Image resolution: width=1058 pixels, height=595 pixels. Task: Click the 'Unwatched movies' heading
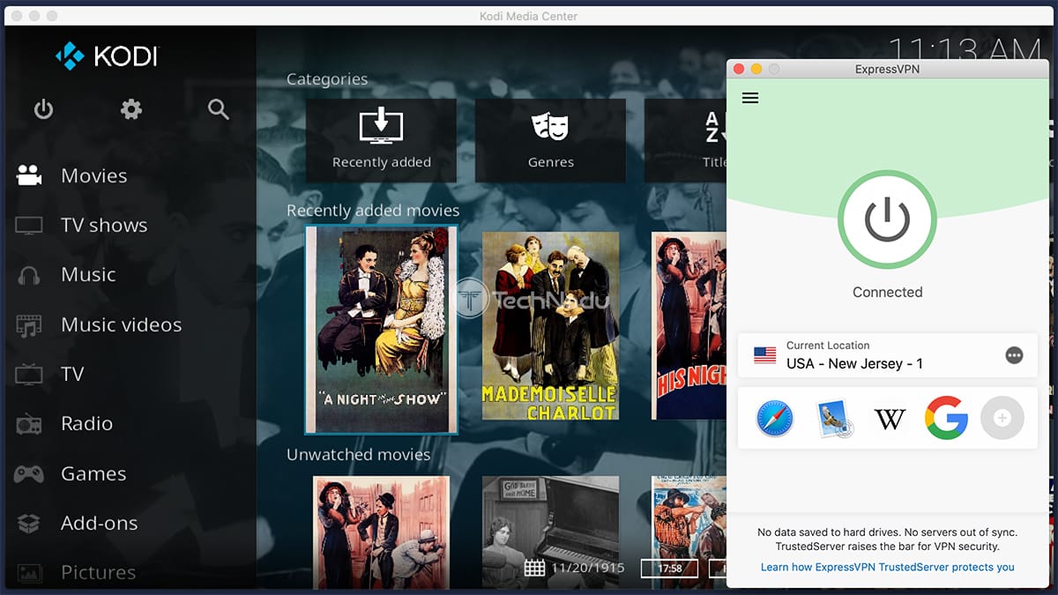point(359,455)
